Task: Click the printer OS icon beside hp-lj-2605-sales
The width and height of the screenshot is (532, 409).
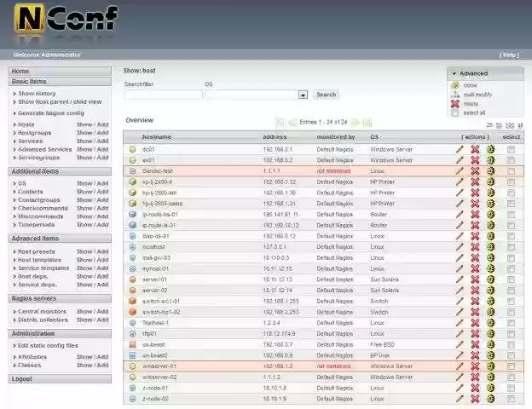Action: click(133, 204)
